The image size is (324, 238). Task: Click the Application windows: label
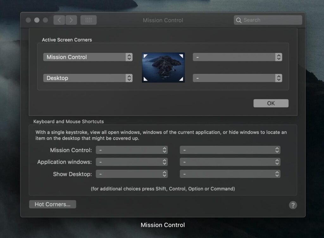(65, 162)
